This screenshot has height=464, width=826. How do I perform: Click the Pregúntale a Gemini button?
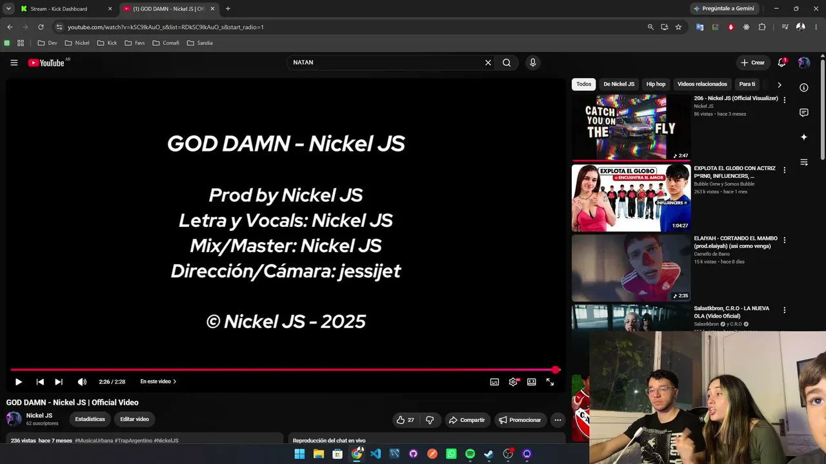pyautogui.click(x=723, y=9)
